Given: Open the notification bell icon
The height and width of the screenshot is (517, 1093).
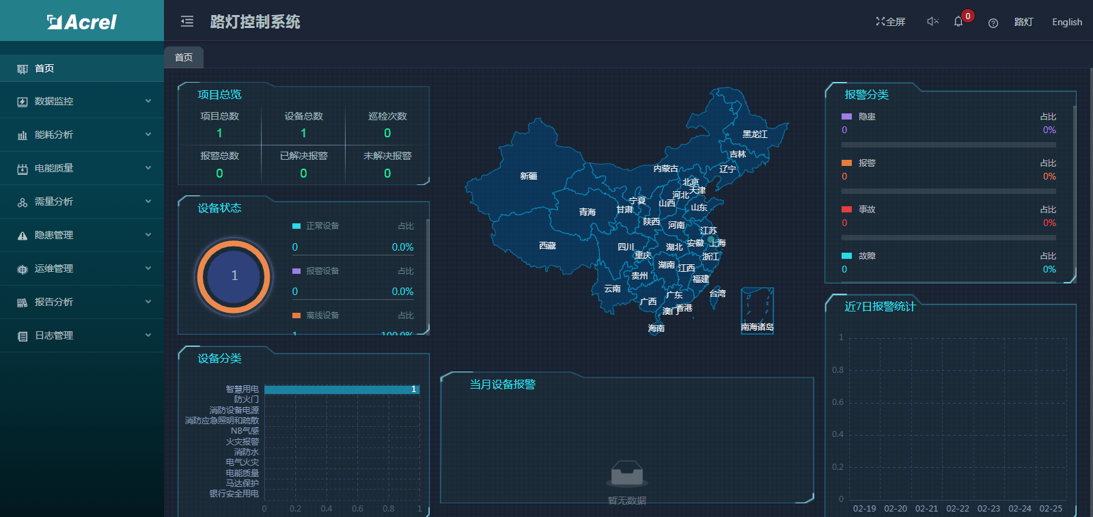Looking at the screenshot, I should tap(958, 22).
